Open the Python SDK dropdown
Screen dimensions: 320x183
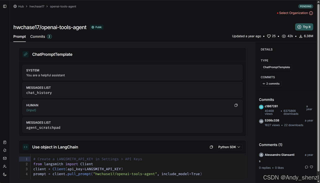point(229,147)
